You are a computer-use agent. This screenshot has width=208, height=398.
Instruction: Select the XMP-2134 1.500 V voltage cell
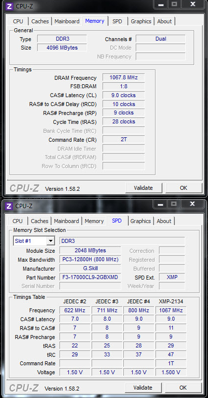pos(171,372)
